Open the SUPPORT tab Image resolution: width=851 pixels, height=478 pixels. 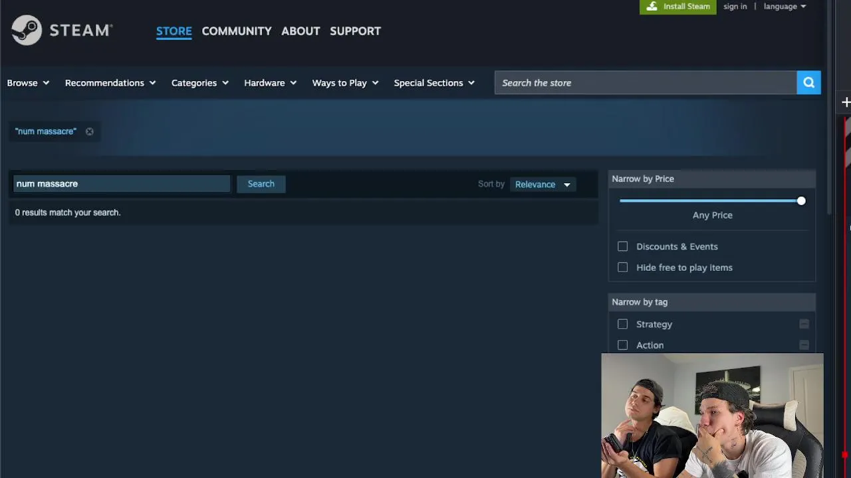click(x=355, y=31)
